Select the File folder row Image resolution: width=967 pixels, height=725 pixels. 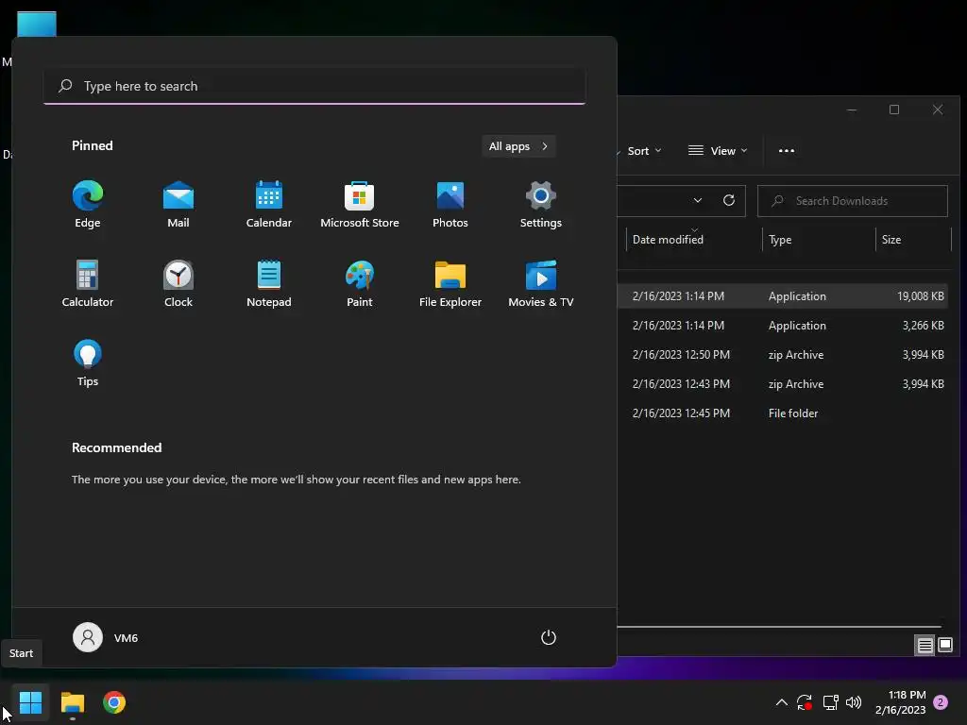pos(785,413)
